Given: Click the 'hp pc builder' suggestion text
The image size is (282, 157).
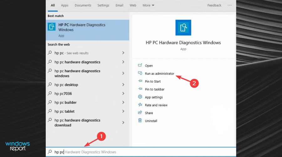Looking at the screenshot, I should [x=65, y=102].
